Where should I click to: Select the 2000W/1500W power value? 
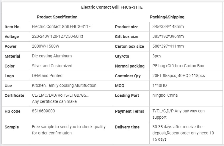pos(46,46)
